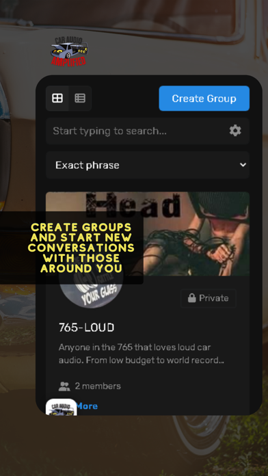Click the 2 members count

pyautogui.click(x=98, y=386)
